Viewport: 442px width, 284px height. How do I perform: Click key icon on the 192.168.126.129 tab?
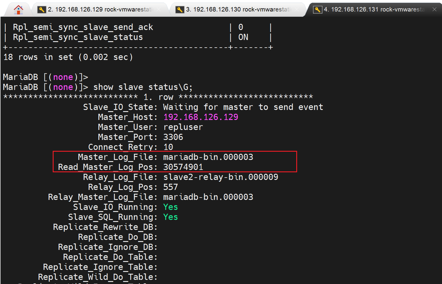click(x=42, y=10)
